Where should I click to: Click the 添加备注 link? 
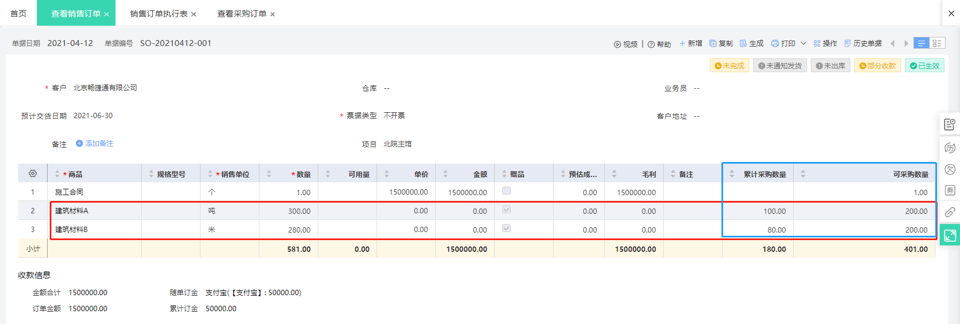pyautogui.click(x=95, y=143)
